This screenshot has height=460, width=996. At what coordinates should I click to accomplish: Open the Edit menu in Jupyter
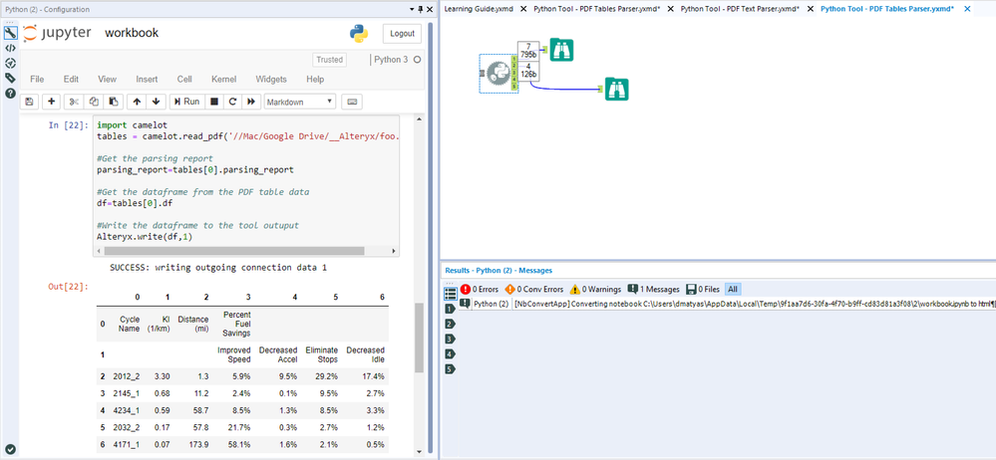[71, 80]
